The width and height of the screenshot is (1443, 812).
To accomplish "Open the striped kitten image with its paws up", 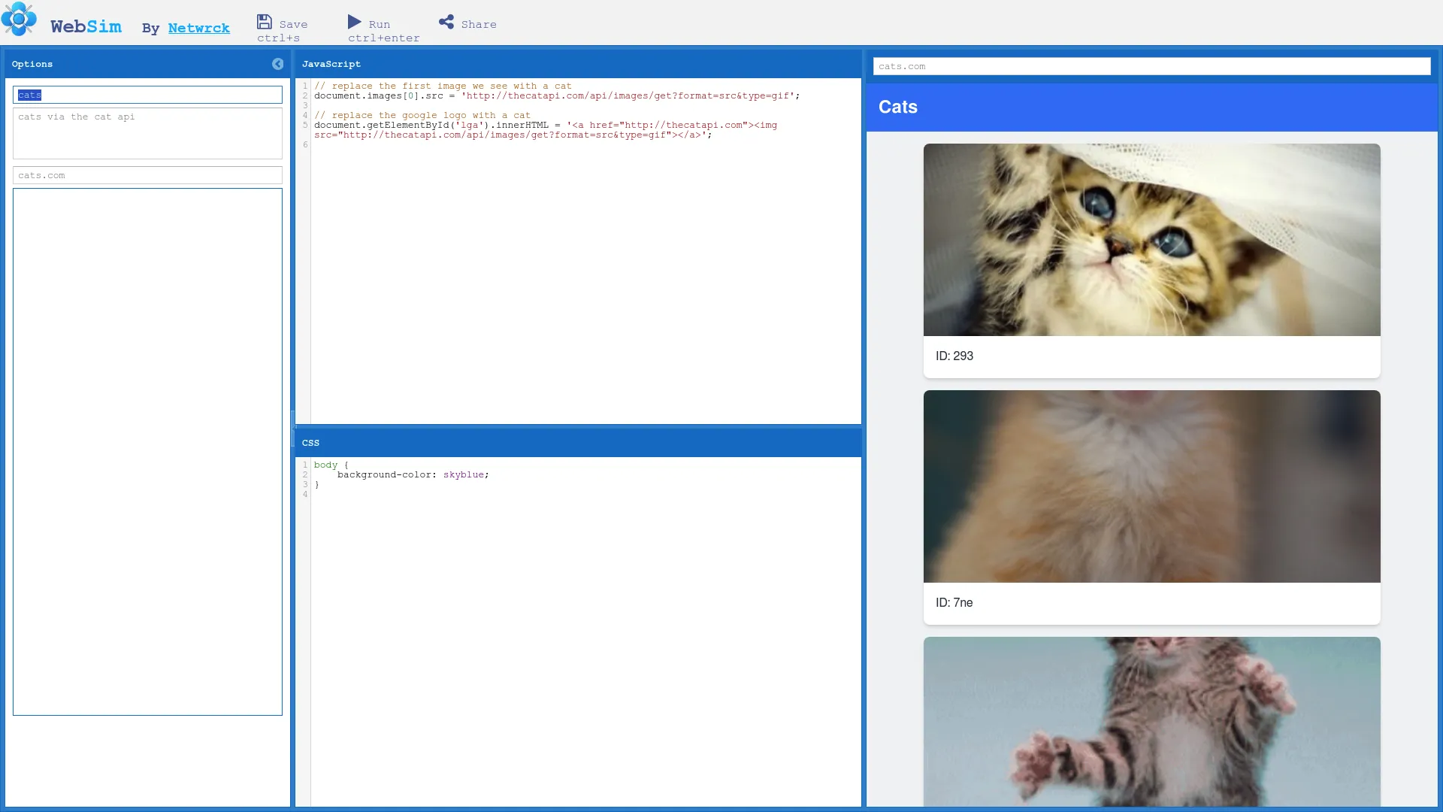I will click(x=1151, y=722).
